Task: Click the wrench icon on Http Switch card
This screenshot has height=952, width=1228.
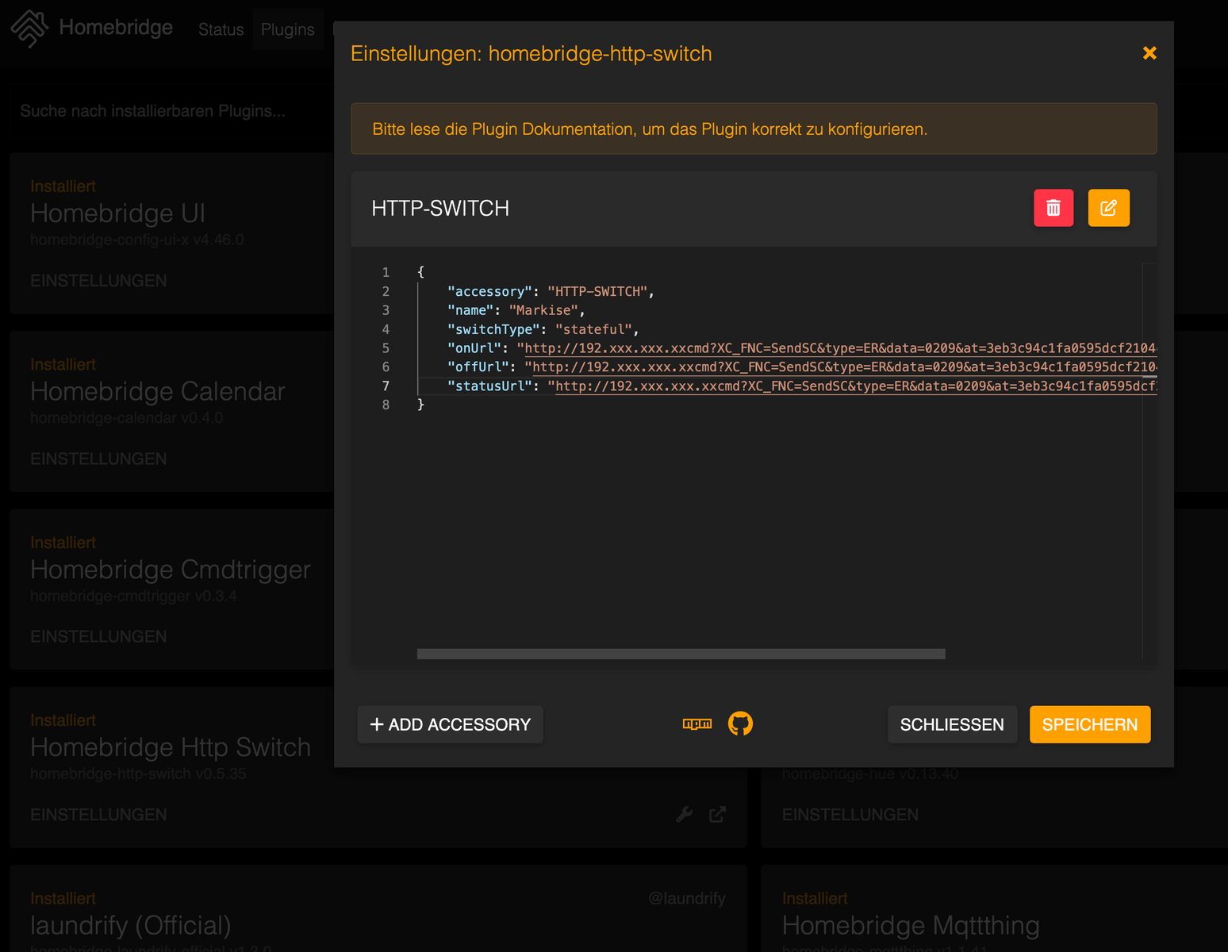Action: 684,814
